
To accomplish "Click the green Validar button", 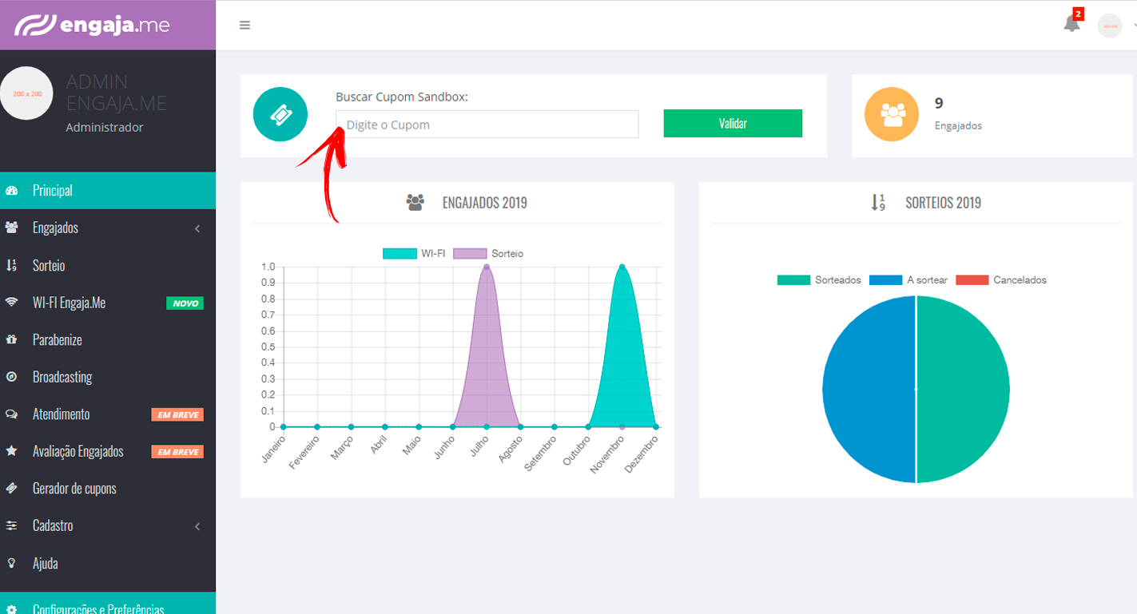I will 733,124.
